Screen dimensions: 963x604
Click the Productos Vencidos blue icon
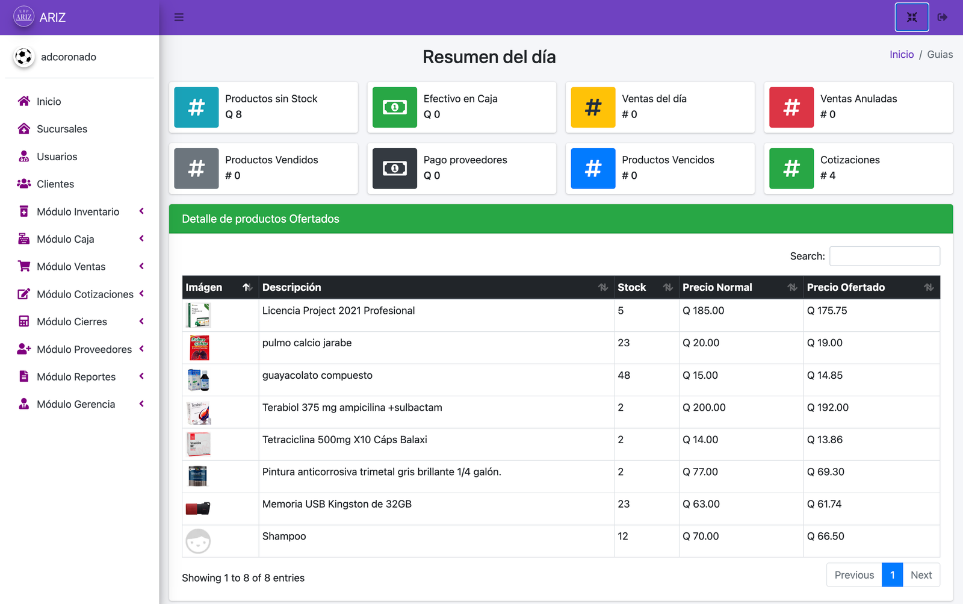point(593,169)
